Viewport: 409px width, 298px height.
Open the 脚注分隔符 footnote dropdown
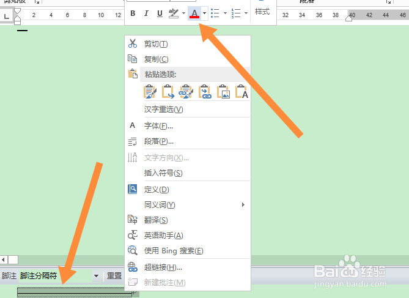pyautogui.click(x=96, y=276)
